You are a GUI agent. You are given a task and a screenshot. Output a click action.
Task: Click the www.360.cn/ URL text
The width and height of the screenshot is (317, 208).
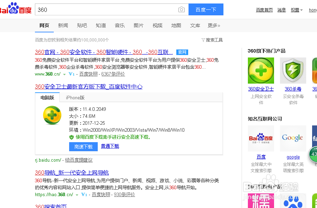coord(48,74)
